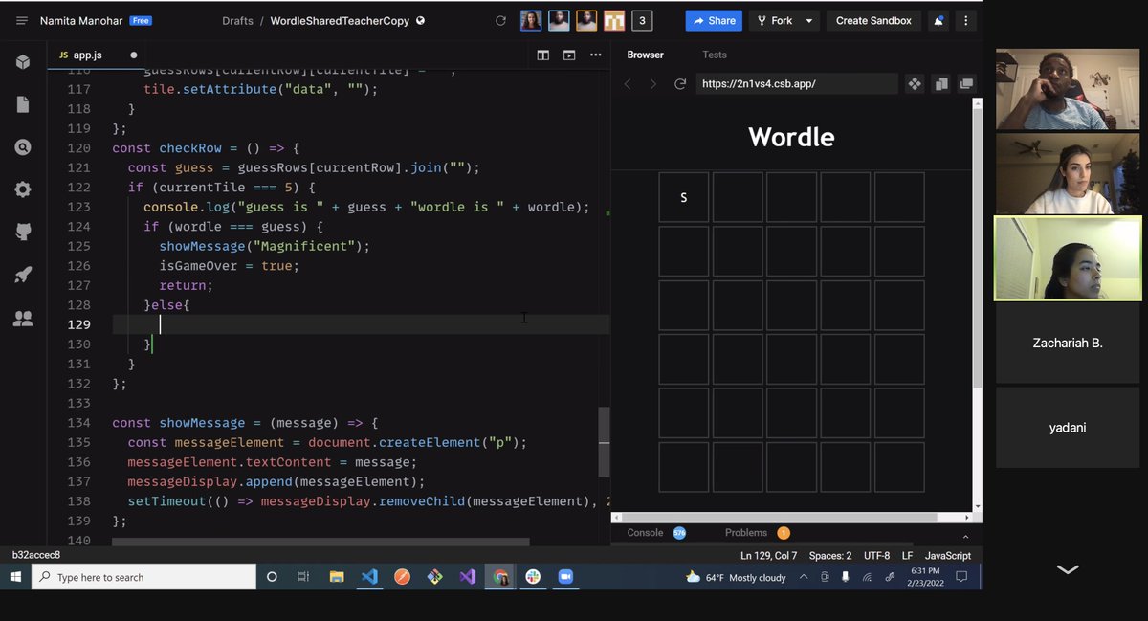Click the WordleSharedTeacherCopy title
The image size is (1148, 621).
pyautogui.click(x=341, y=20)
